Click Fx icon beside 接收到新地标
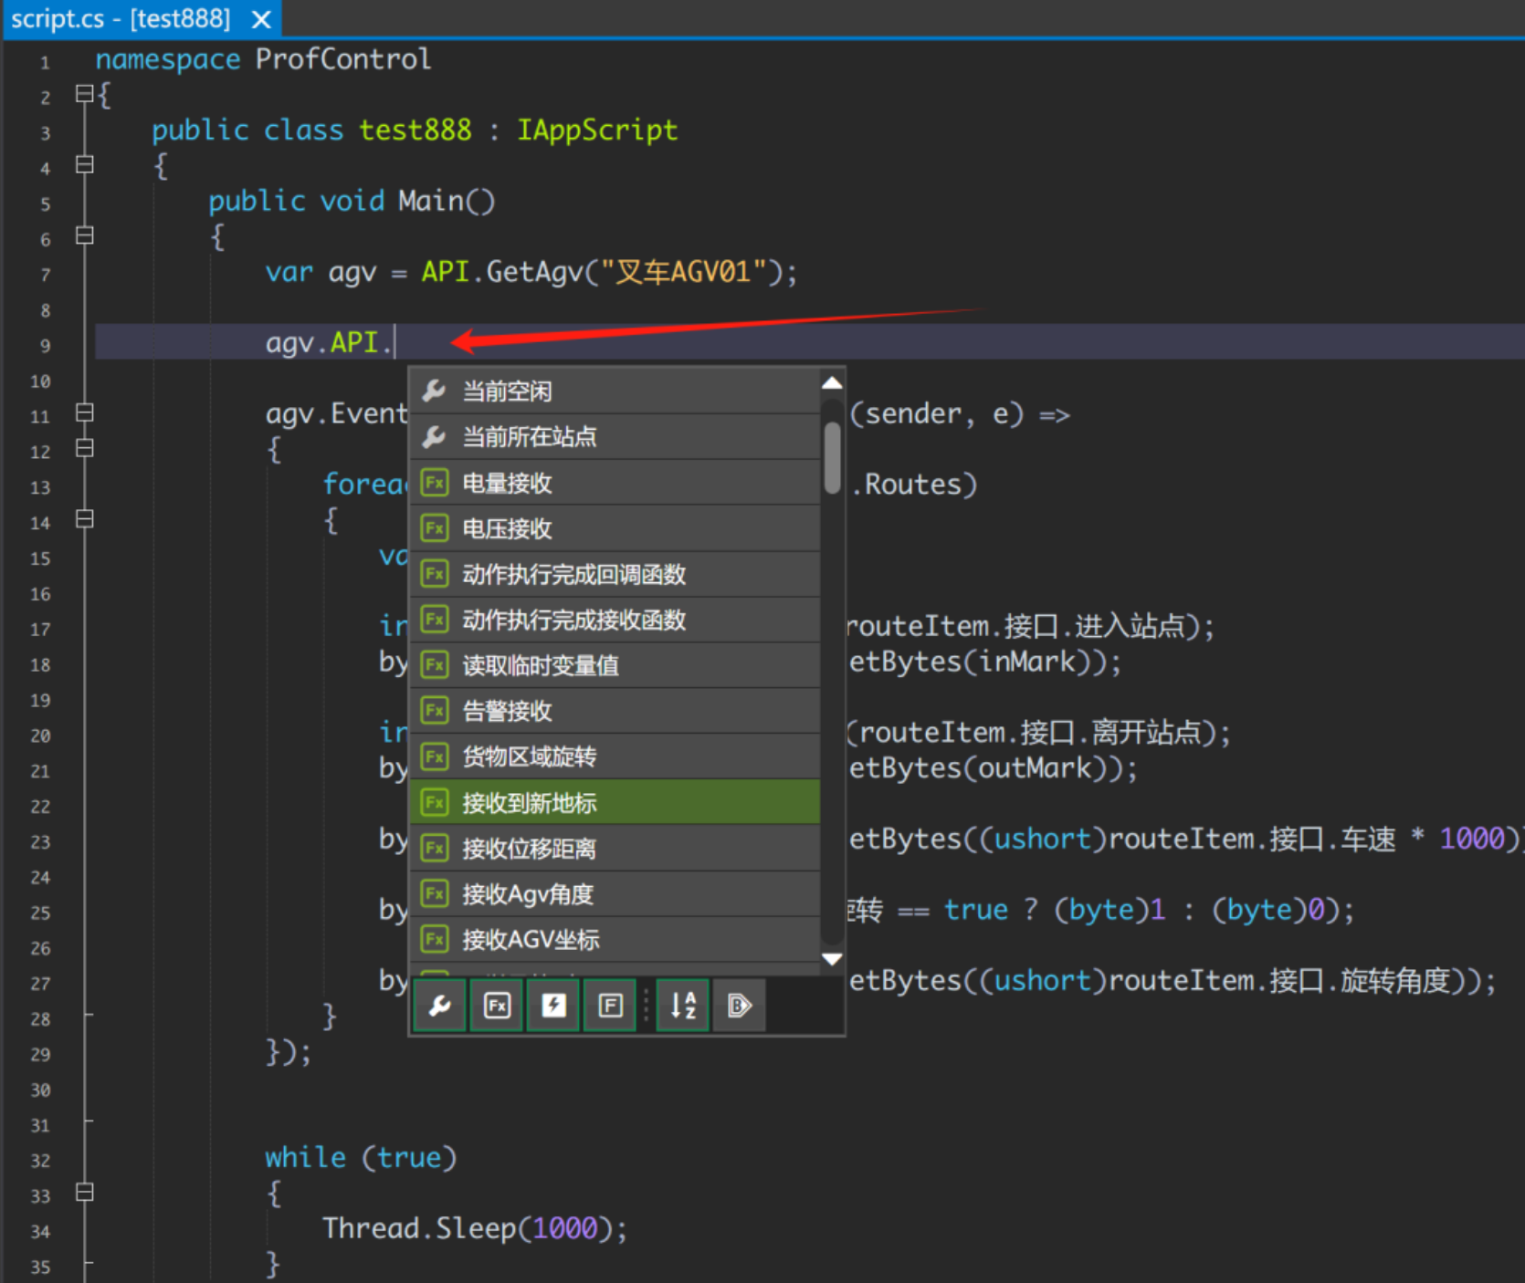This screenshot has width=1525, height=1283. click(435, 803)
